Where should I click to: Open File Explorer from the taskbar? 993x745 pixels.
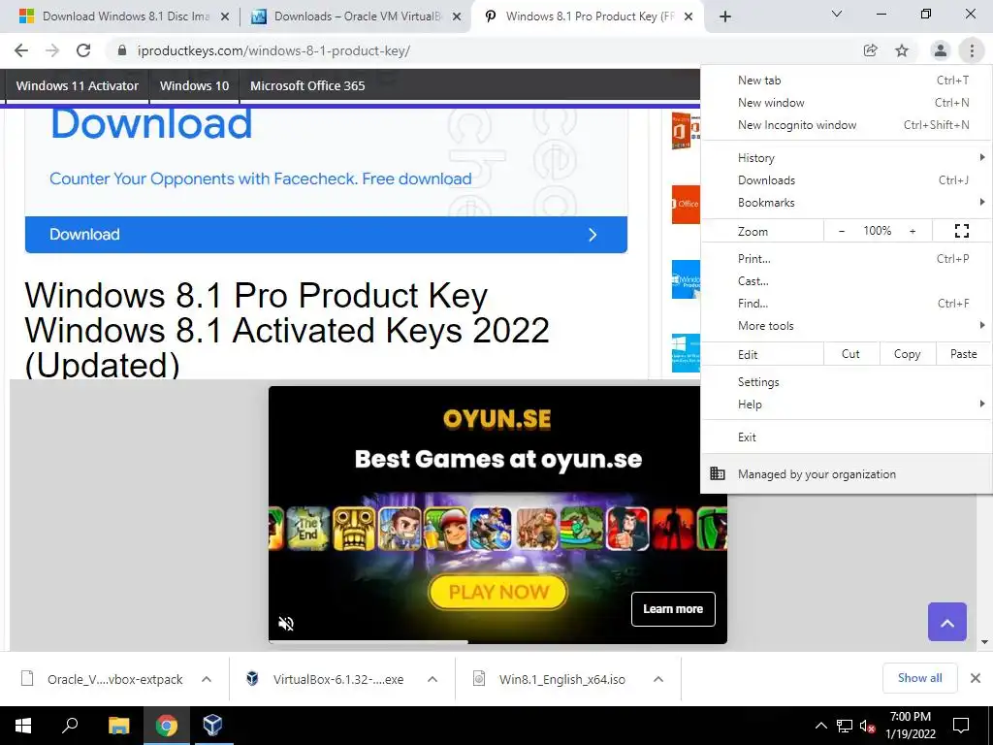pyautogui.click(x=118, y=726)
